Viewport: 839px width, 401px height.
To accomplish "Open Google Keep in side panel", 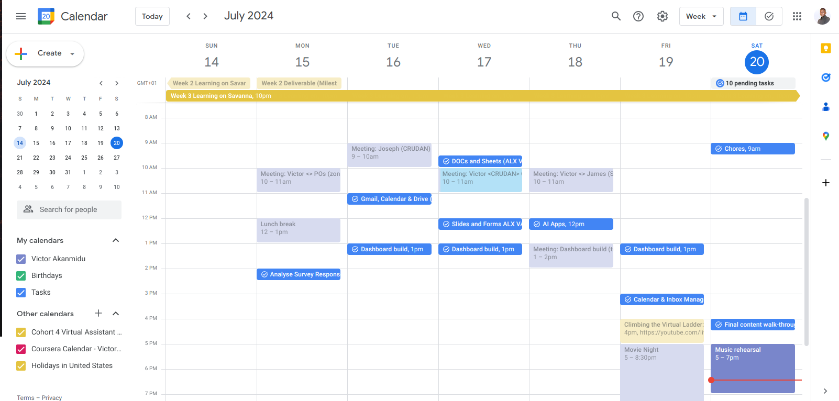I will click(826, 49).
